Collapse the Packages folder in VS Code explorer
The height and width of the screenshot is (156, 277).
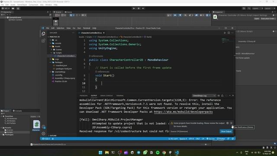pos(58,62)
